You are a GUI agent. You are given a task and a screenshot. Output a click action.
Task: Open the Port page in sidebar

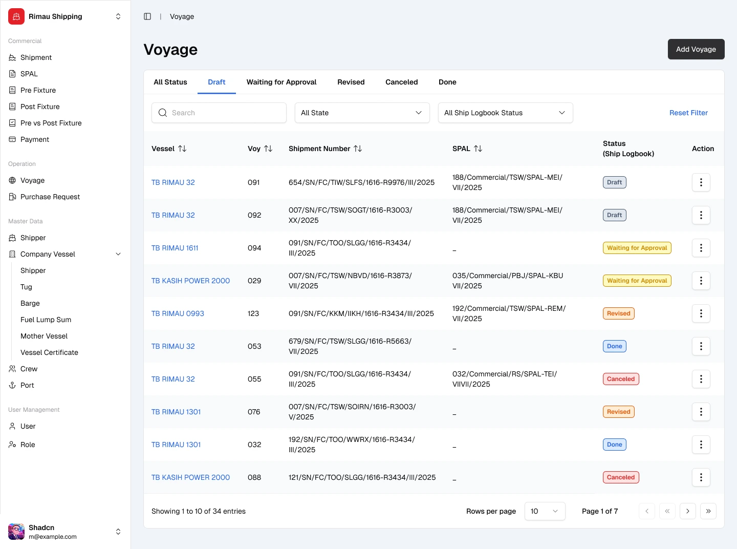click(27, 385)
